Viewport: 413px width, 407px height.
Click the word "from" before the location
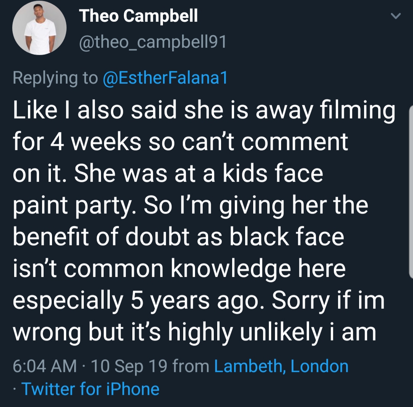[x=191, y=366]
